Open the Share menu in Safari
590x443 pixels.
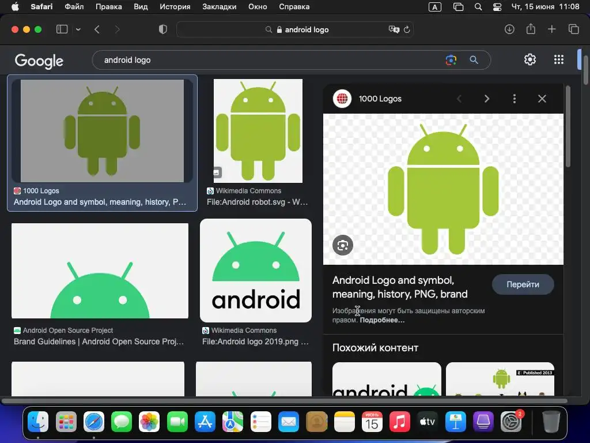(x=531, y=29)
